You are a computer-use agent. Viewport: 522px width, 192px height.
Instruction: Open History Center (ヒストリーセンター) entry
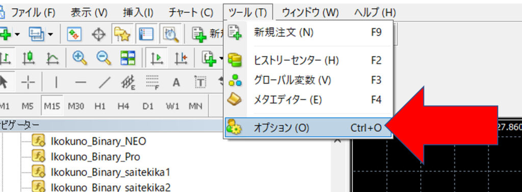coord(308,60)
